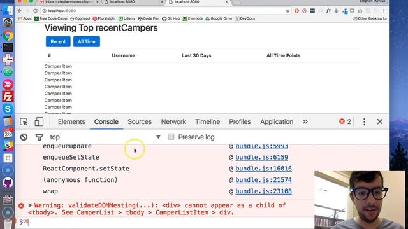
Task: Open the top execution context dropdown
Action: pyautogui.click(x=105, y=137)
